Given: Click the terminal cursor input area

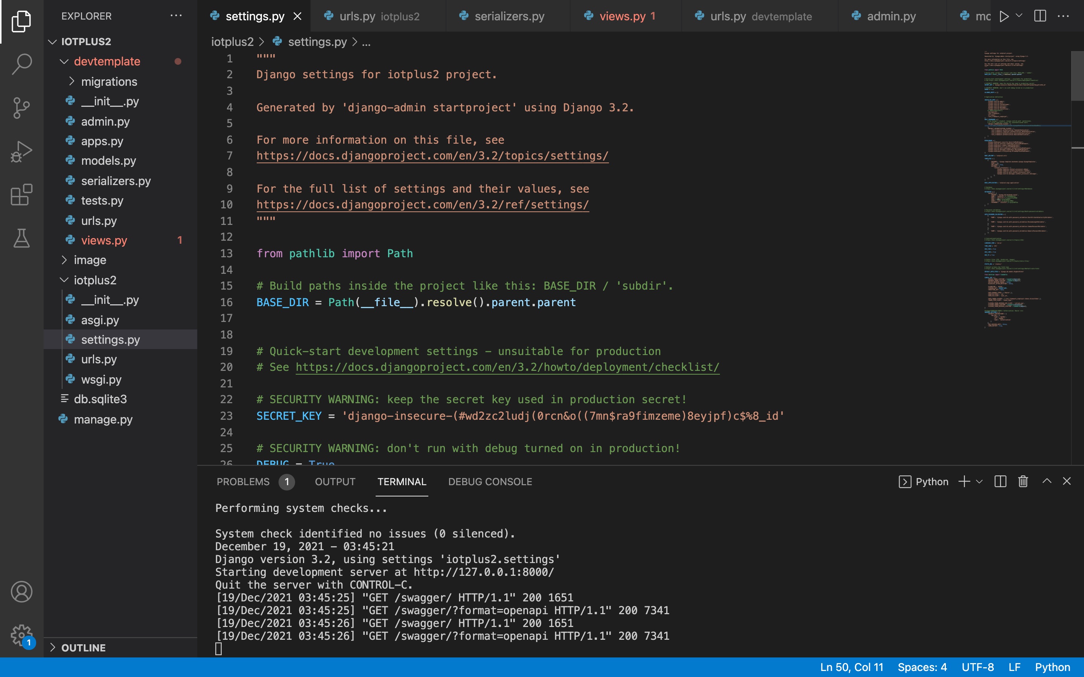Looking at the screenshot, I should pos(219,648).
